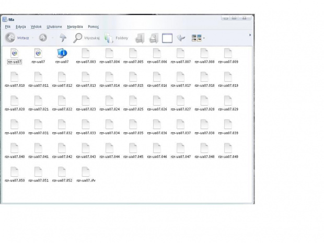Screen dimensions: 324x243
Task: Go up one folder level
Action: point(63,38)
